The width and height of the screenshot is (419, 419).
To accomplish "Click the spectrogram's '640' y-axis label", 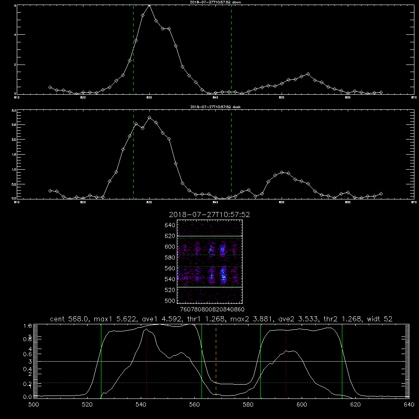I will [170, 225].
